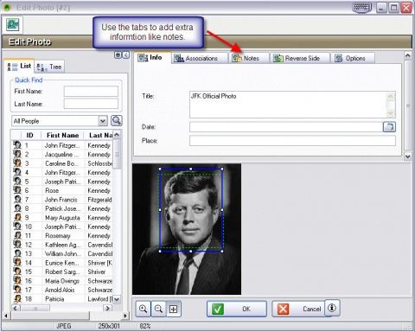
Task: Open the Notes tab
Action: point(248,58)
